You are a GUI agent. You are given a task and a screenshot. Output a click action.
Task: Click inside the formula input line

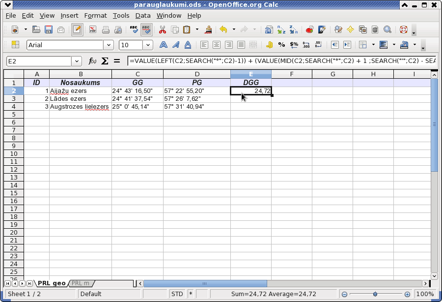click(282, 60)
